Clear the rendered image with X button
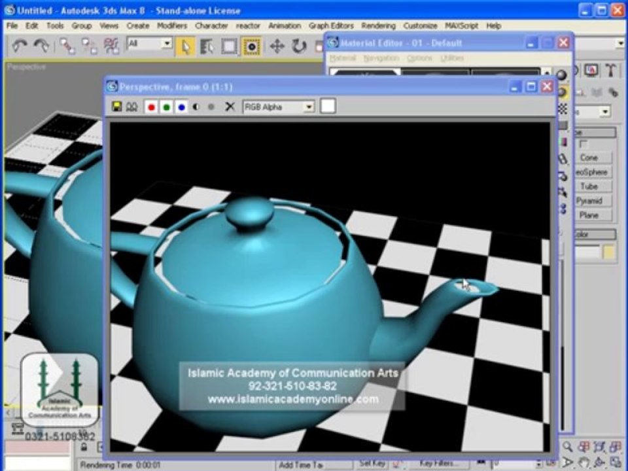The image size is (628, 471). pyautogui.click(x=230, y=107)
